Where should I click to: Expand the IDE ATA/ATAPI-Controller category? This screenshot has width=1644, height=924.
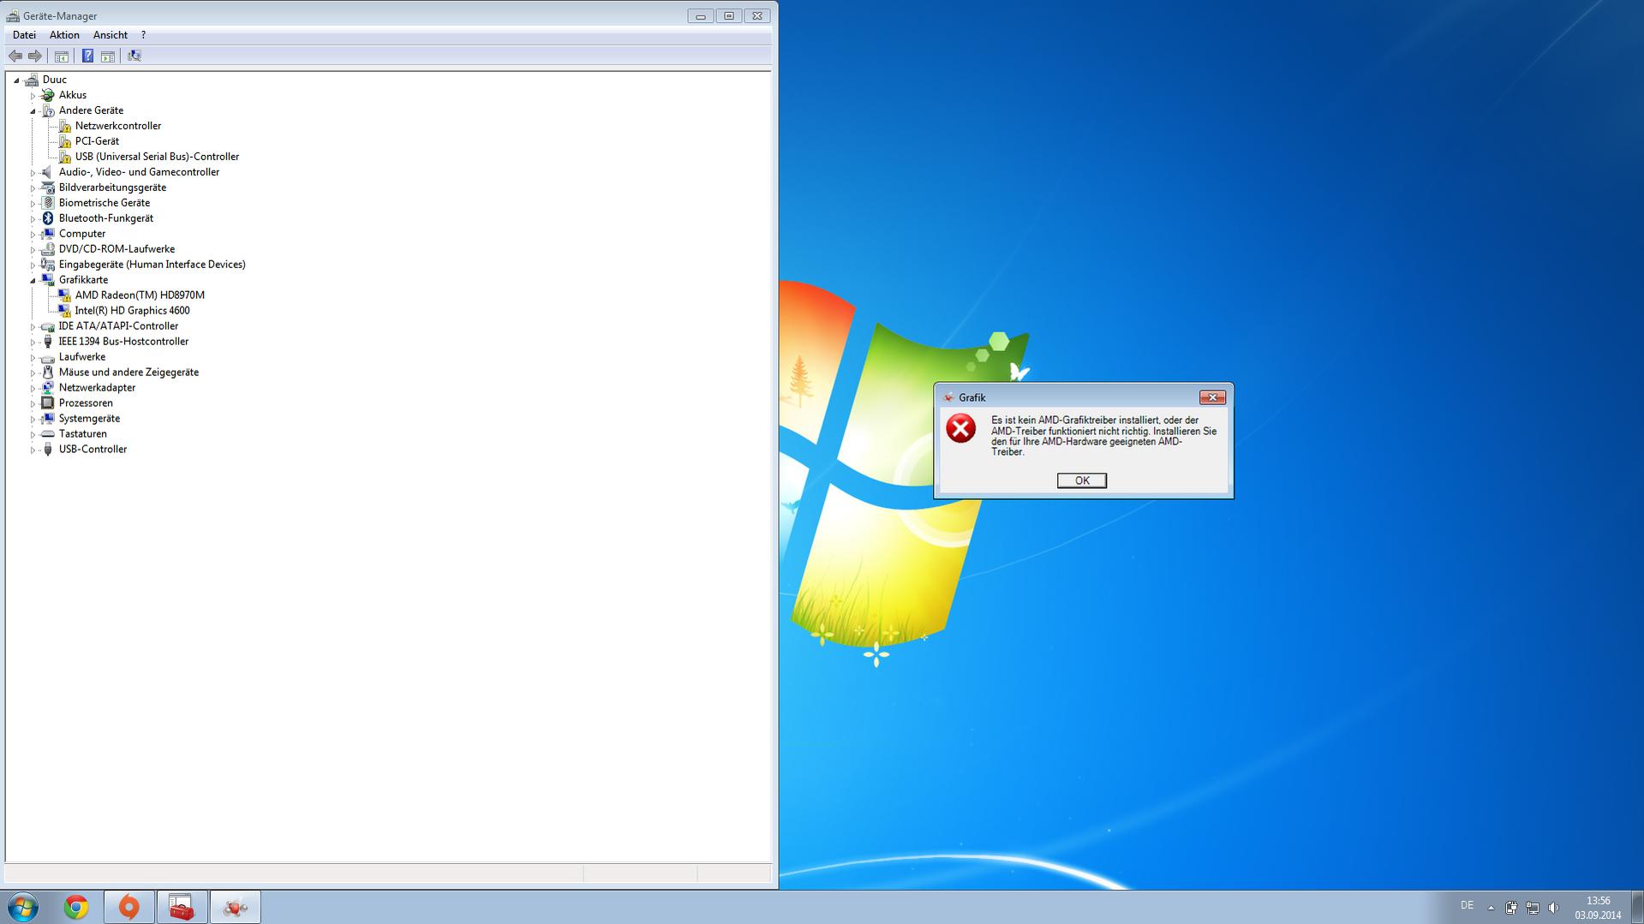tap(33, 326)
